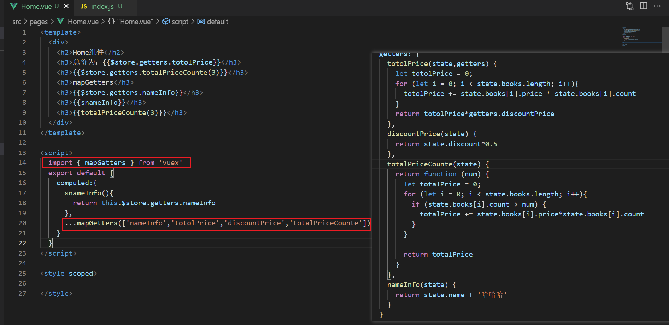Click '$store.getters.totolPrice' on line 4

(162, 62)
